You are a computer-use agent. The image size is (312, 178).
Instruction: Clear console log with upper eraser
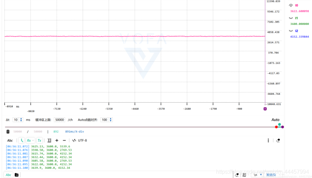(278, 140)
